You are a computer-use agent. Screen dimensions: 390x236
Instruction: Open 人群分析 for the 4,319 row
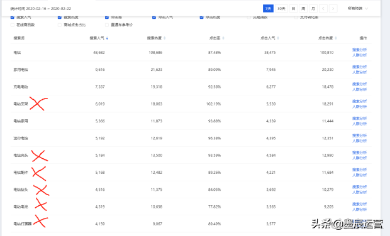pos(359,210)
